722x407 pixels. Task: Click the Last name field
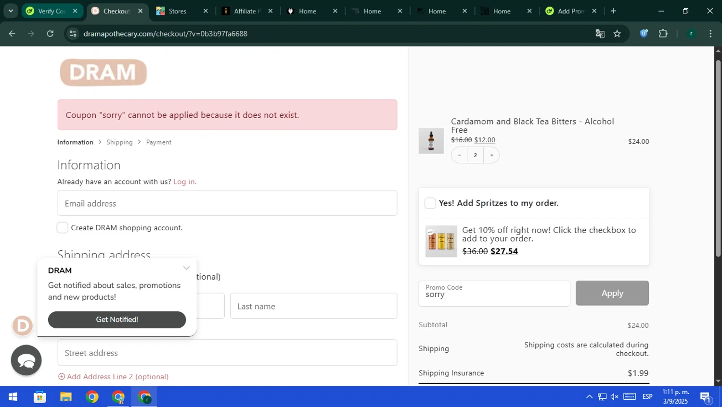point(313,306)
